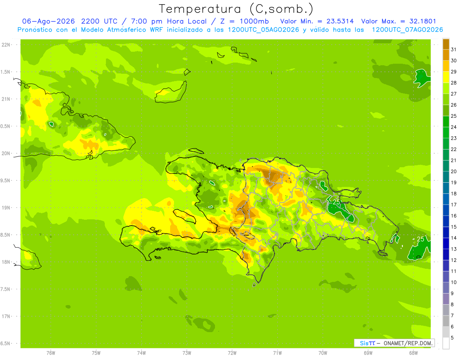Click the '68W' longitude label
This screenshot has width=464, height=358.
pos(413,353)
